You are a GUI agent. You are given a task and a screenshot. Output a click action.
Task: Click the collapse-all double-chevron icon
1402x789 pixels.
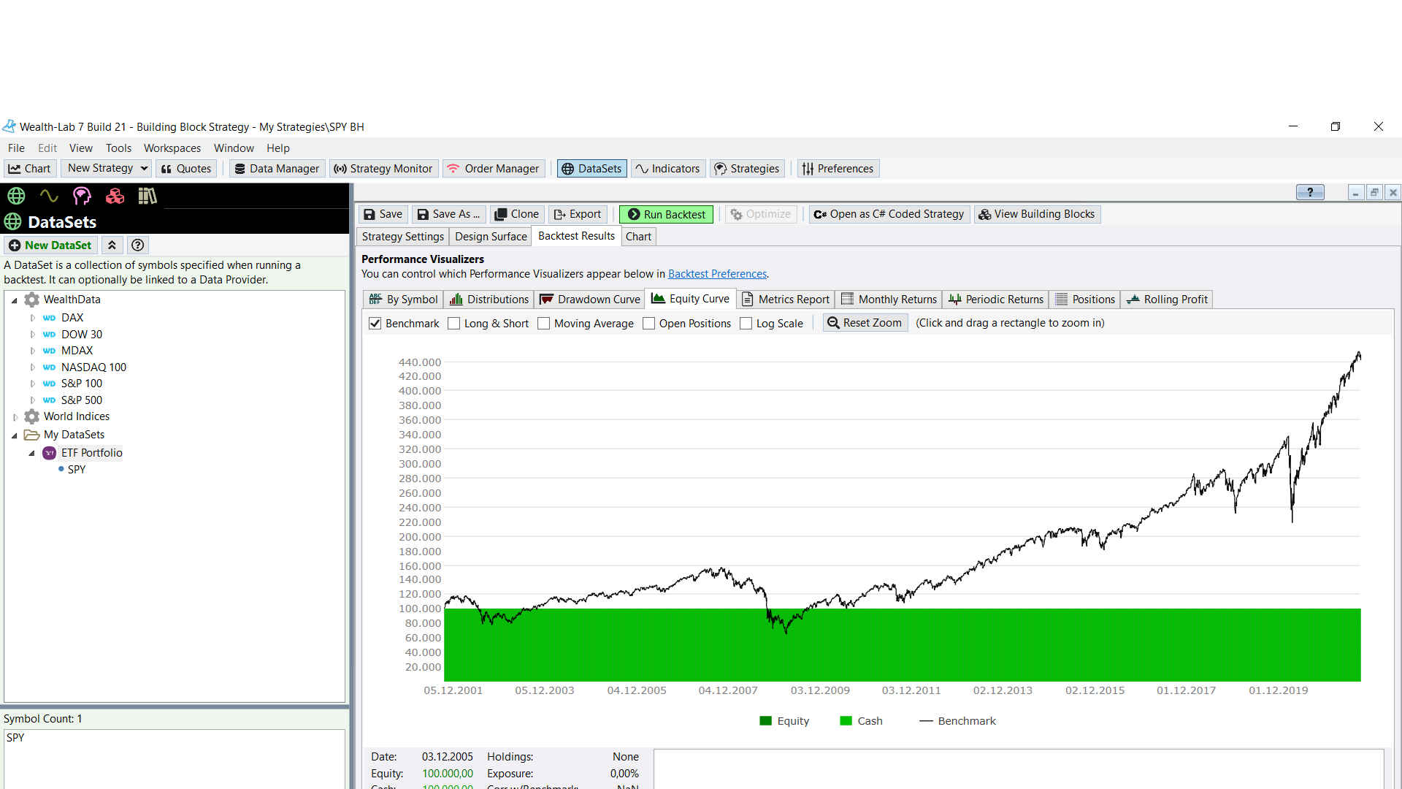[112, 245]
